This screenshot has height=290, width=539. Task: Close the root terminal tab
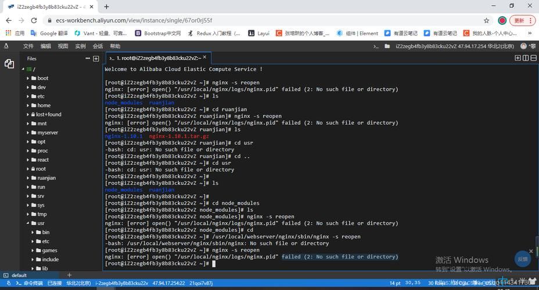point(204,57)
